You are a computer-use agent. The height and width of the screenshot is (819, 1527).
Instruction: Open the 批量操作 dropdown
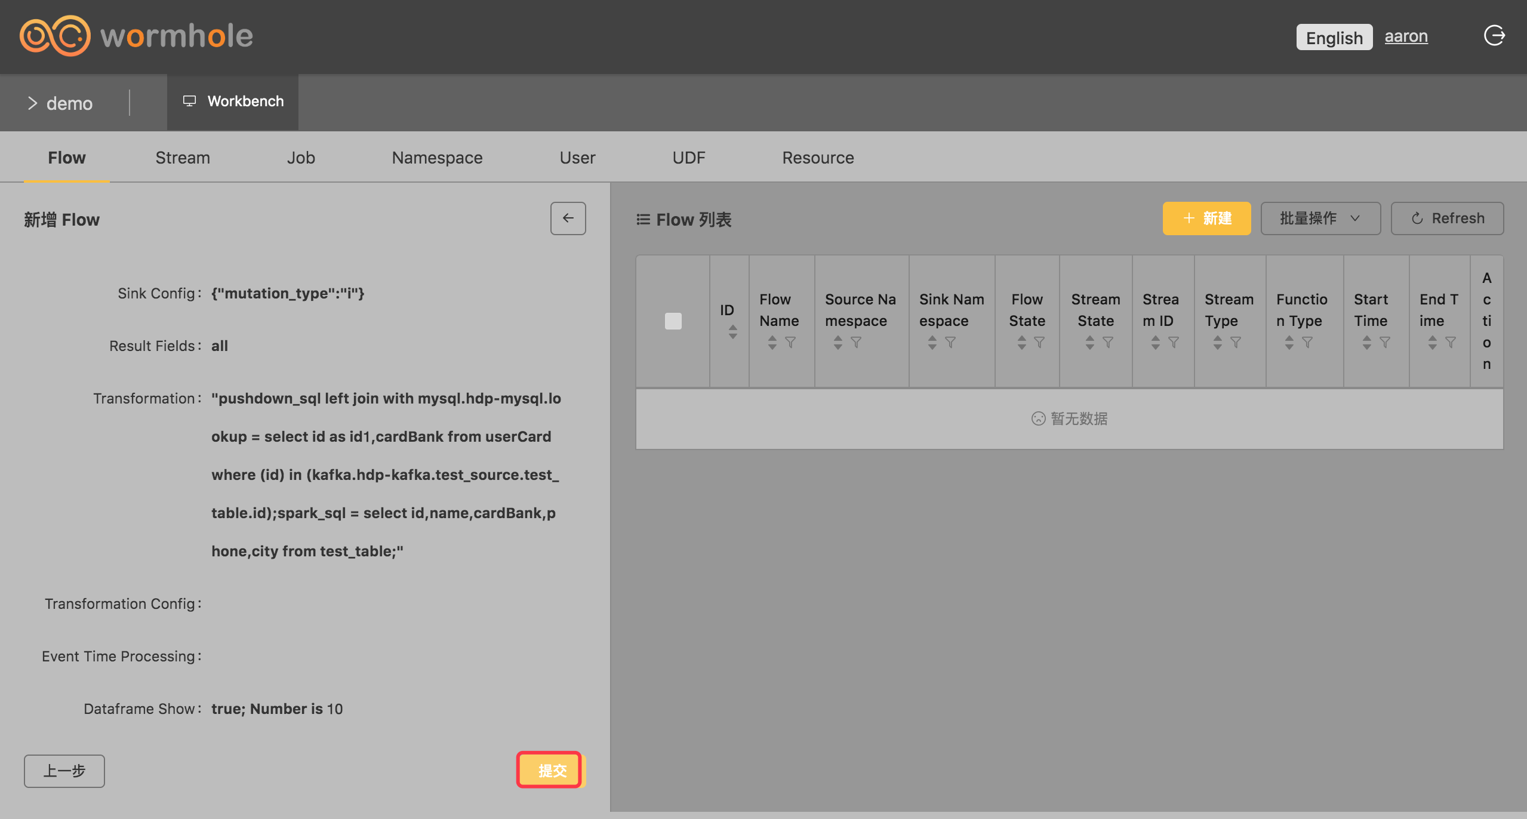(1320, 218)
